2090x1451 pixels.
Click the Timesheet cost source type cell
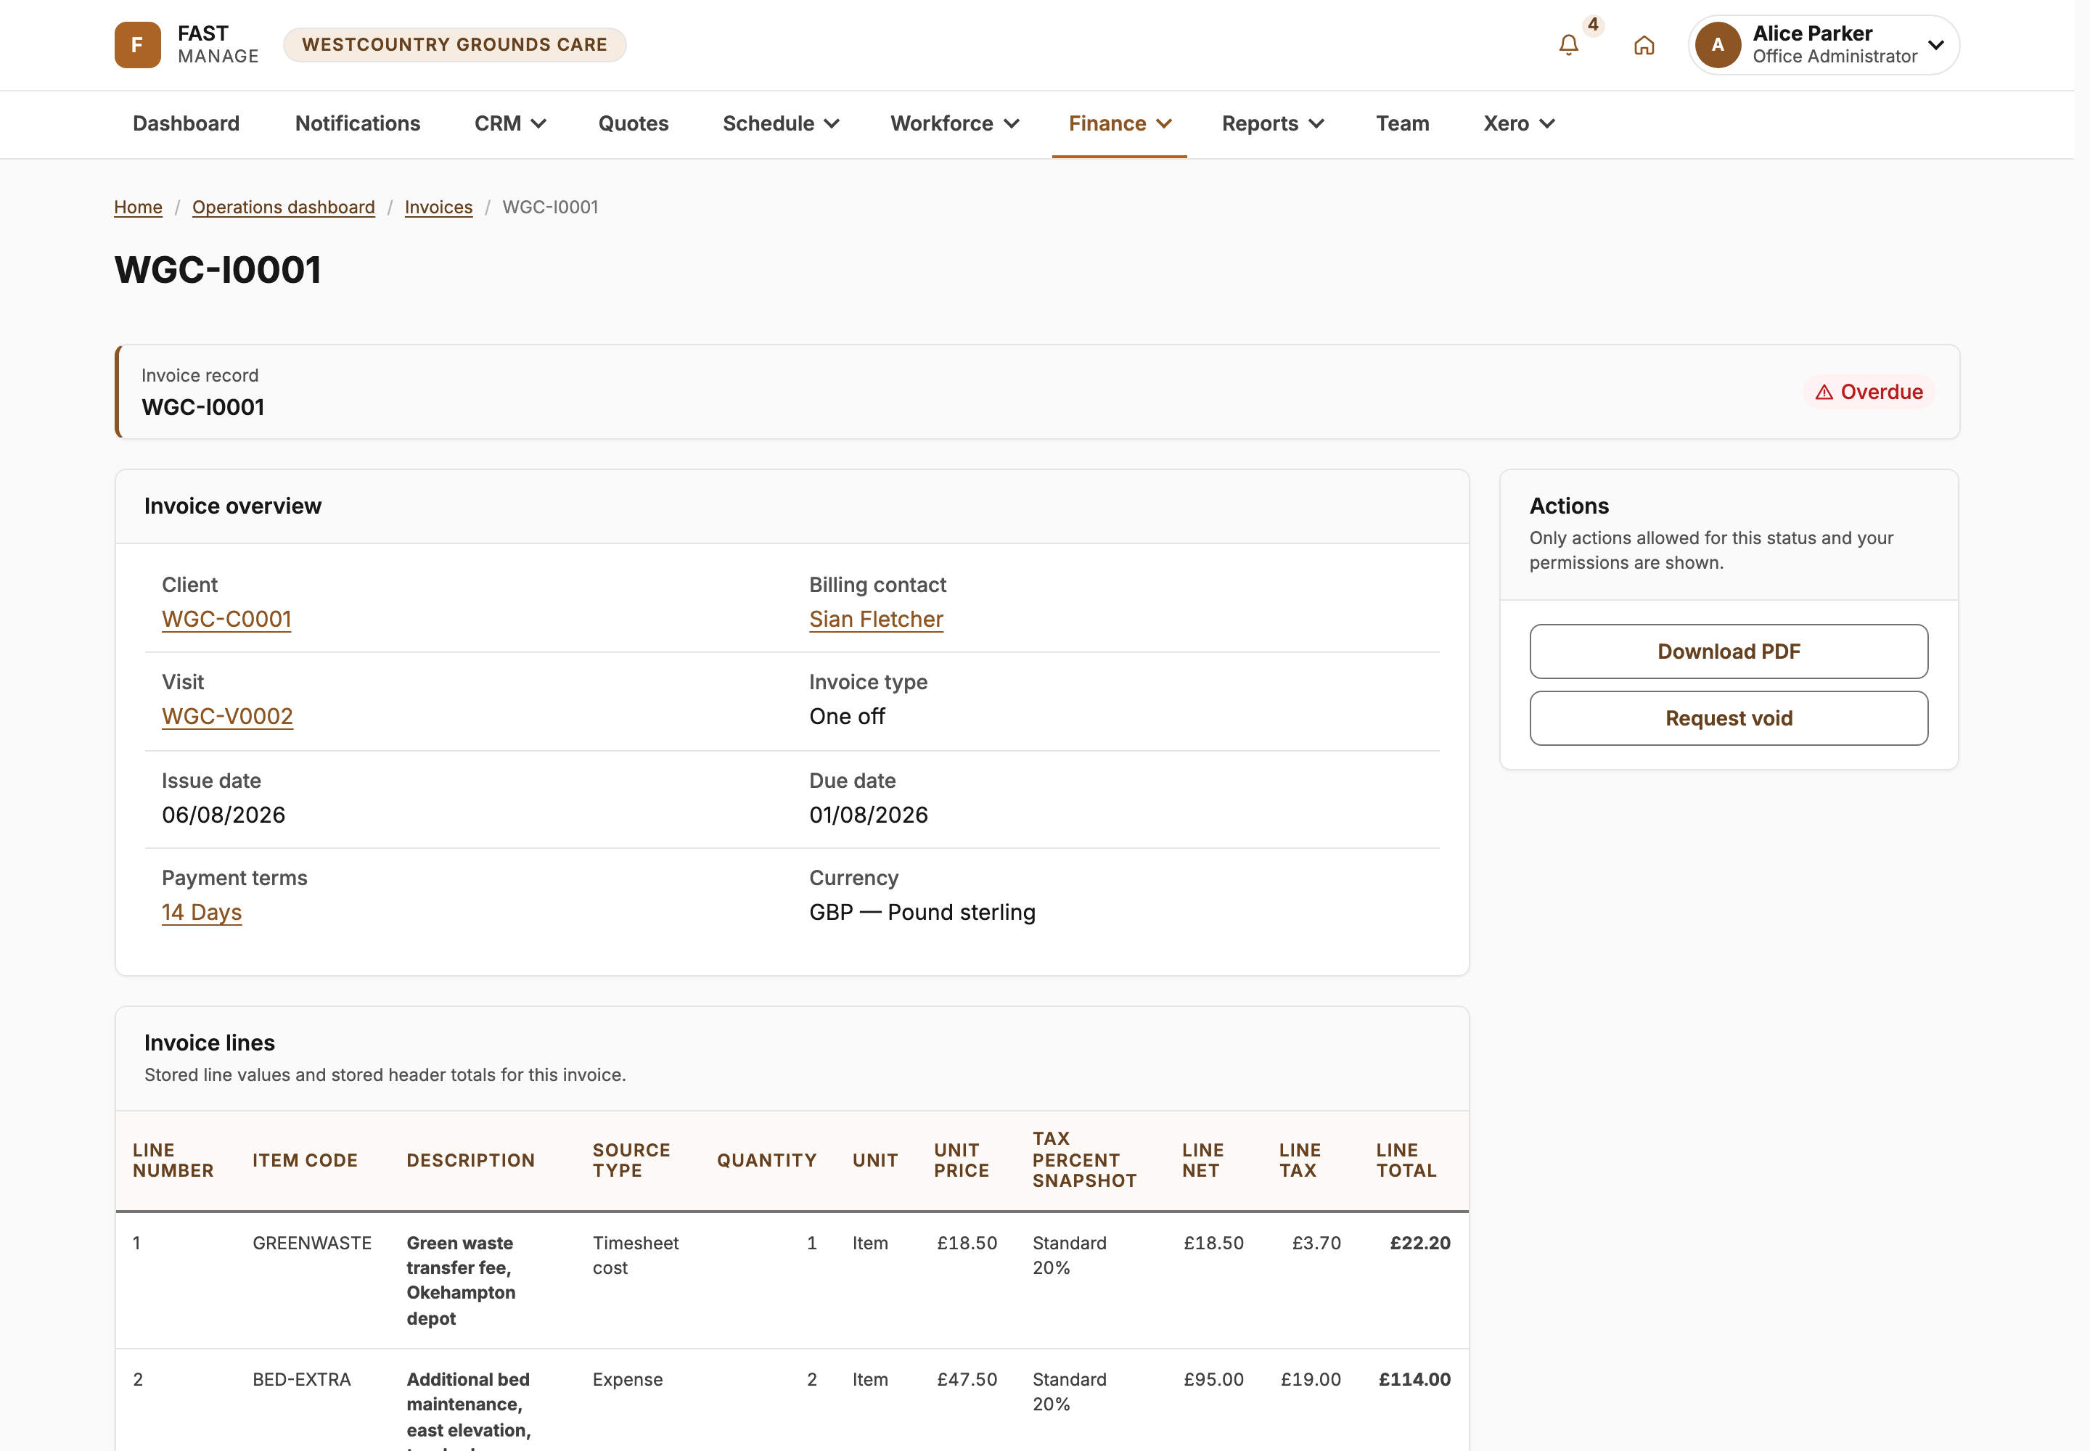pyautogui.click(x=636, y=1256)
